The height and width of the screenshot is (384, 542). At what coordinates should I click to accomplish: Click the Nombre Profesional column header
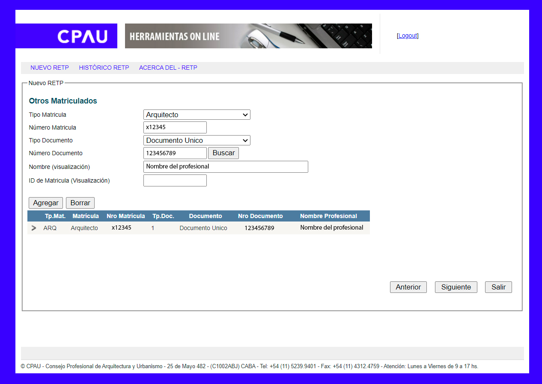[x=328, y=216]
